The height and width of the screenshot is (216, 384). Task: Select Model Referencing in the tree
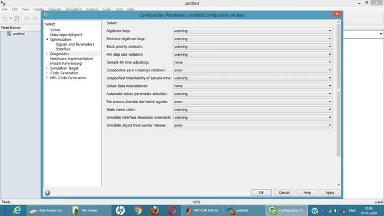[x=65, y=64]
